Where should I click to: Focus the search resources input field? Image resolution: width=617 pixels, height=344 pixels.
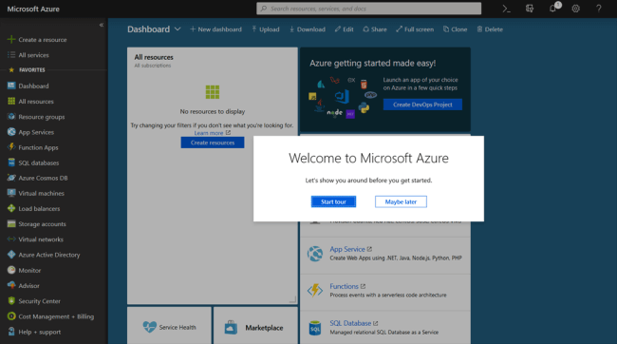[x=368, y=9]
